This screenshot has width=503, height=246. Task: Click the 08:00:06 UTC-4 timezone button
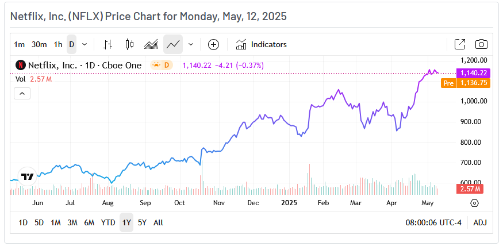click(x=435, y=222)
